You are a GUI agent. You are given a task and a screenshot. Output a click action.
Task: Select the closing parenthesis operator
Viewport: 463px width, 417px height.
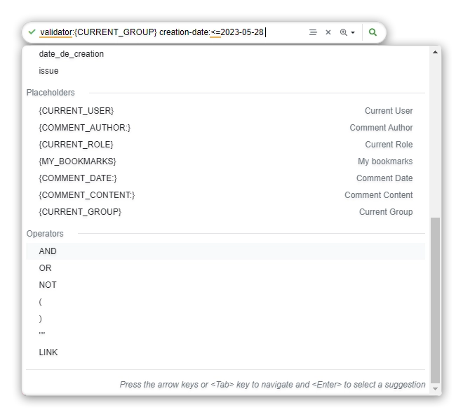pos(226,319)
